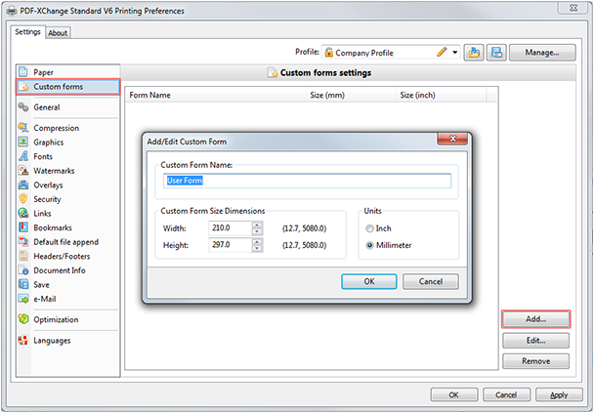
Task: Click Cancel in Printing Preferences window
Action: pos(506,394)
